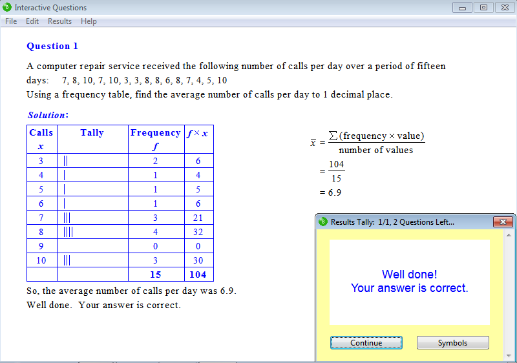Click the 'Frequency f' column header
517x363 pixels.
coord(155,139)
